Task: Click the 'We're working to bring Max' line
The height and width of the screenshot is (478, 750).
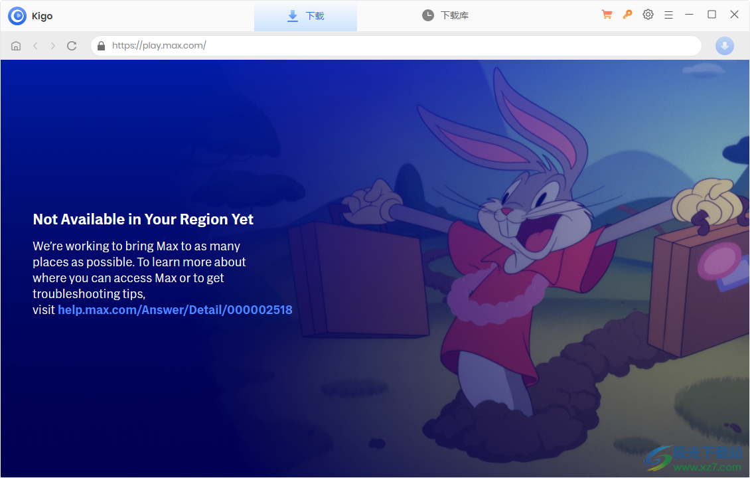Action: [136, 246]
